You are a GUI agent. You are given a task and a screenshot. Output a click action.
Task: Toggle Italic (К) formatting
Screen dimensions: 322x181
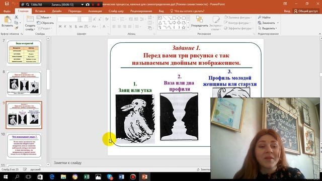click(x=65, y=26)
